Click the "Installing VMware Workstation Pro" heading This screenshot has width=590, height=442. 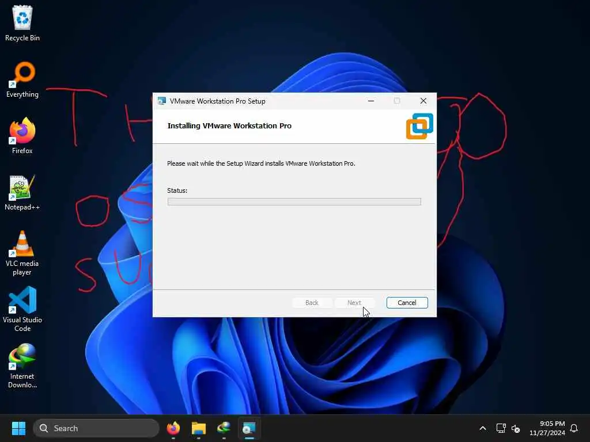point(229,126)
